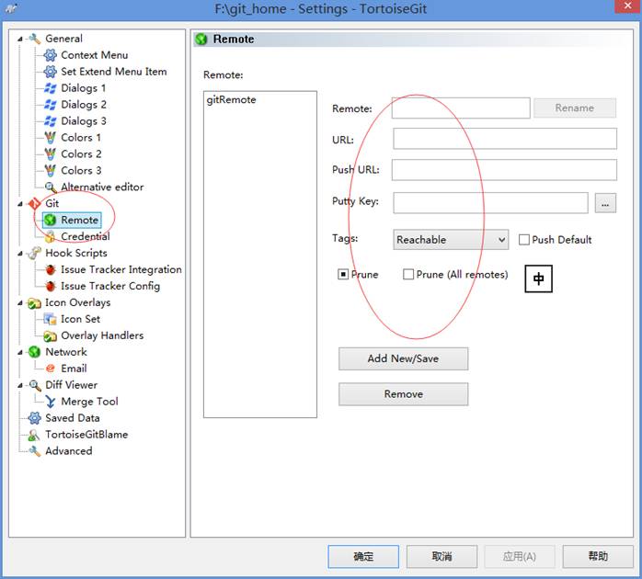Open the Credential settings page
This screenshot has width=642, height=579.
pos(86,236)
